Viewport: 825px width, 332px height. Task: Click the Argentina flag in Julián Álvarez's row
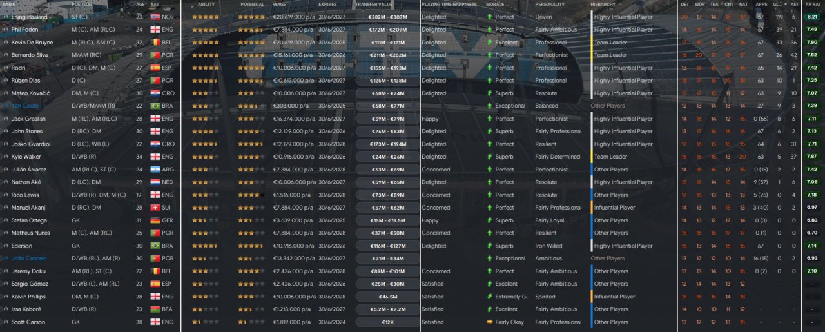click(154, 170)
